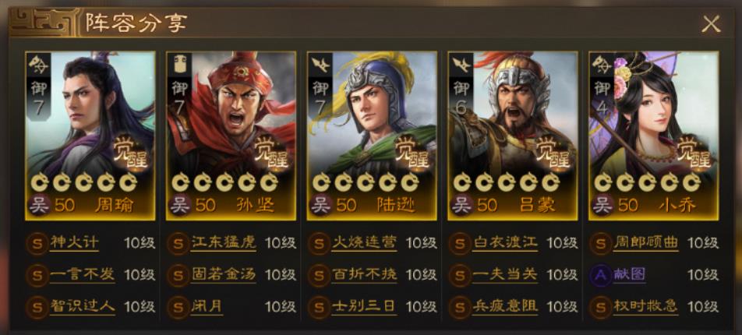Click the purple A-rank icon beside 献图
This screenshot has width=742, height=335.
click(x=601, y=276)
